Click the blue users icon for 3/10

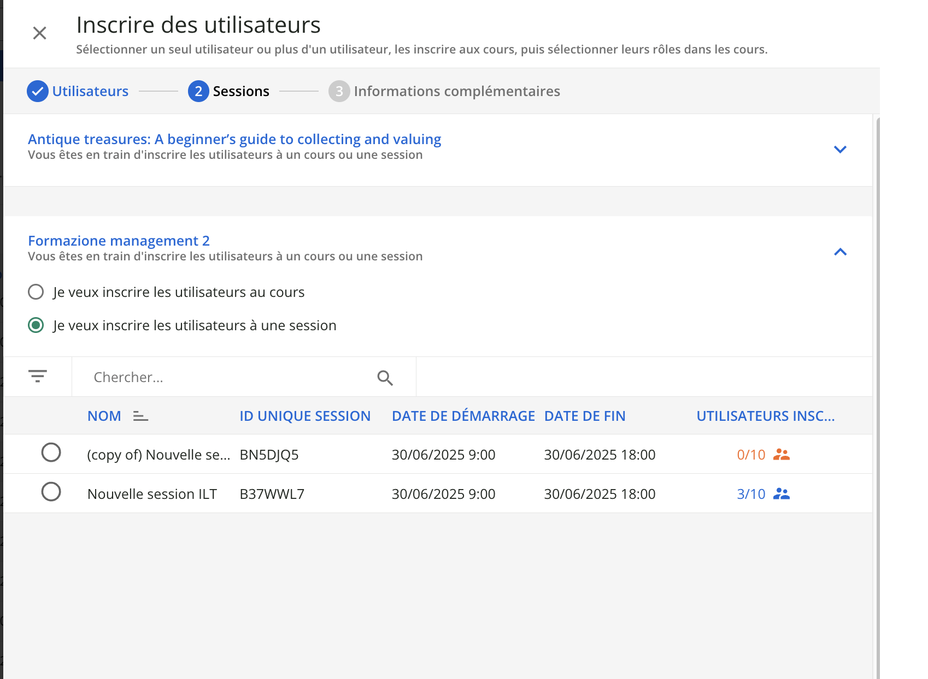(781, 494)
